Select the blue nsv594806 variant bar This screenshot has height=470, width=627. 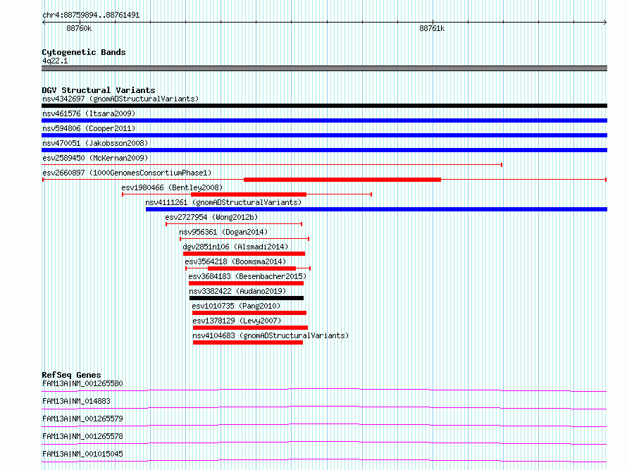324,135
